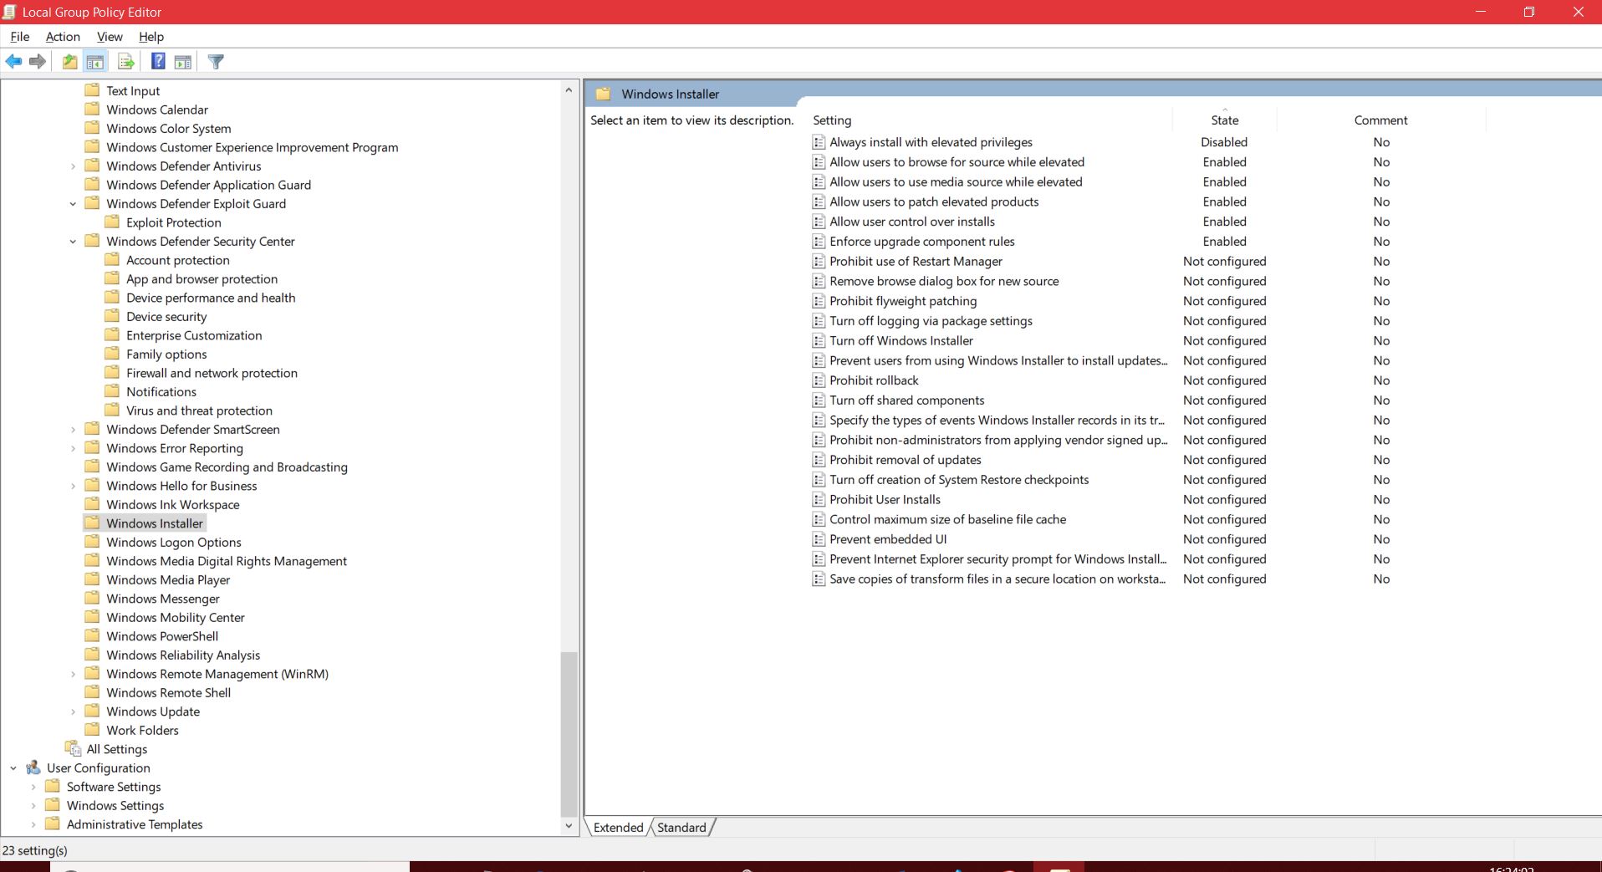
Task: Click the folder icon beside Text Input
Action: (93, 89)
